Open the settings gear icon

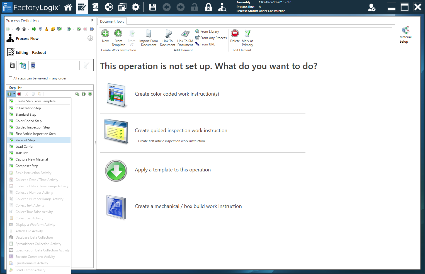pos(135,7)
